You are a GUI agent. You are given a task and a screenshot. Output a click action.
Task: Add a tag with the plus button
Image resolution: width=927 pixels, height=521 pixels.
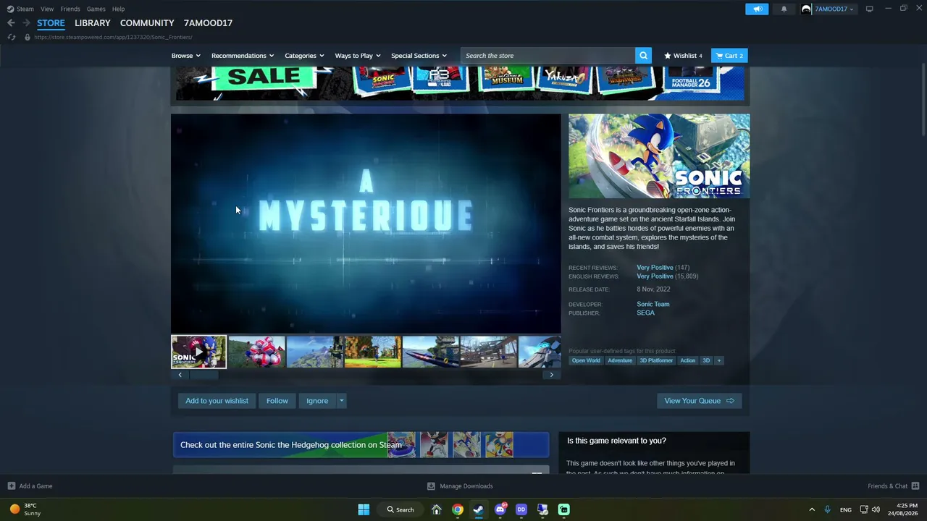(719, 360)
